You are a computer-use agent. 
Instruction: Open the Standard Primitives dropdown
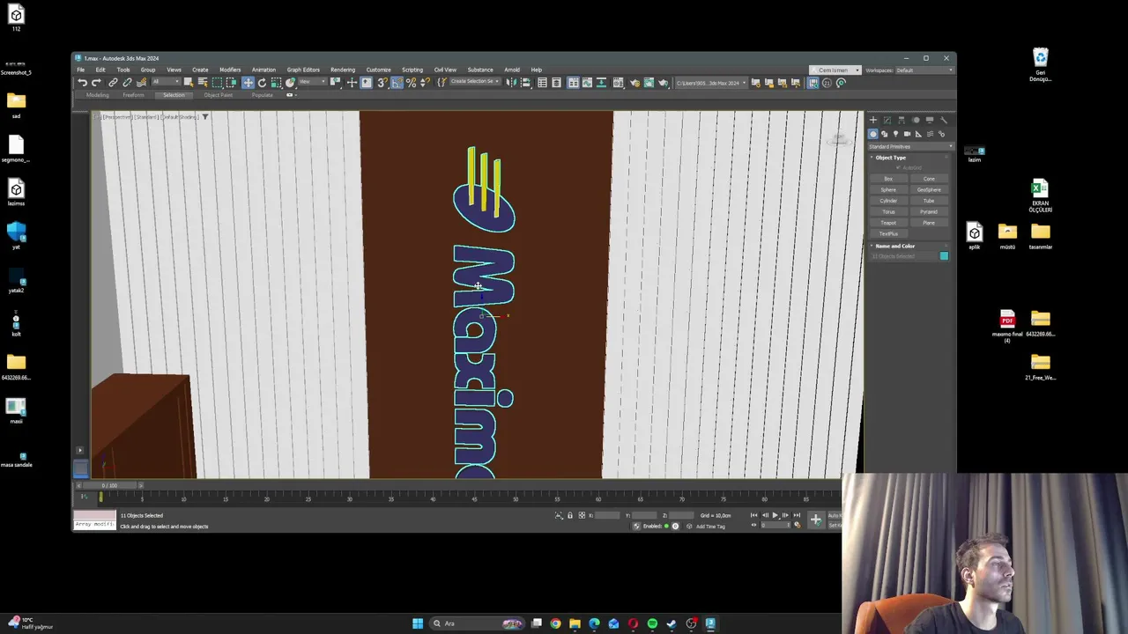910,147
